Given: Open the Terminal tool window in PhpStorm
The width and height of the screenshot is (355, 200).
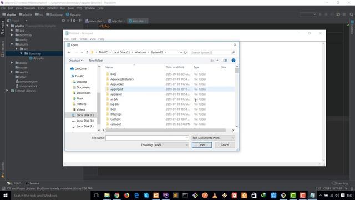Looking at the screenshot, I should (x=32, y=183).
